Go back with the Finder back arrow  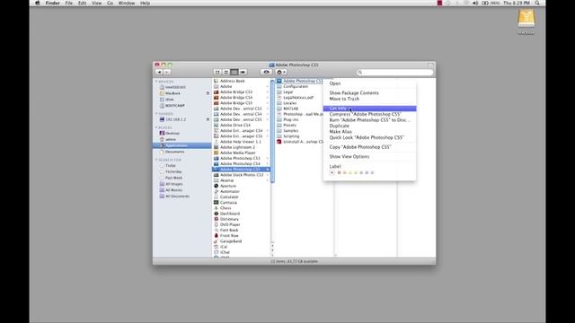[159, 72]
